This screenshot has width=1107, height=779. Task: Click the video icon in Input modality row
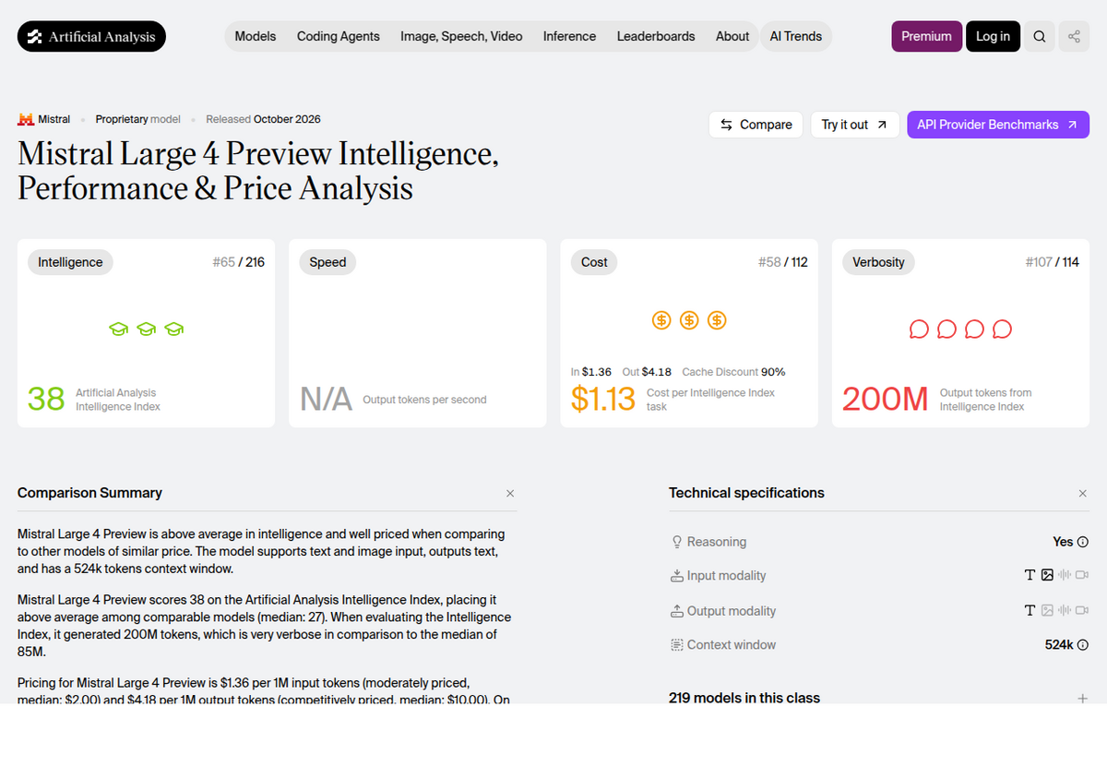[x=1082, y=575]
